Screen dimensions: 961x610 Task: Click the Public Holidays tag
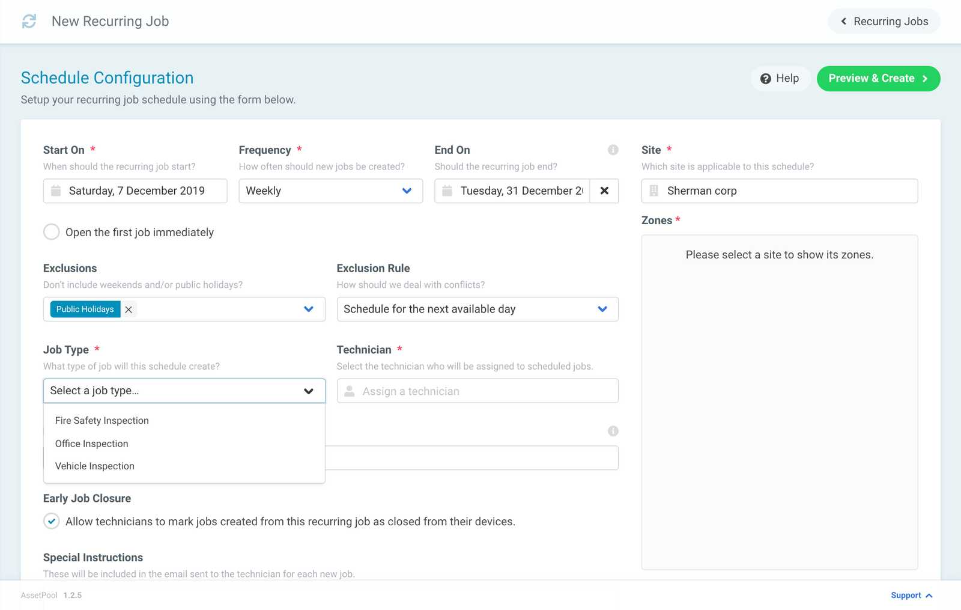[x=85, y=310]
